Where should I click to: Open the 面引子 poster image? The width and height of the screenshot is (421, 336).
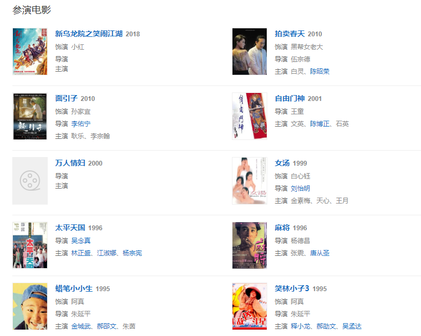pyautogui.click(x=30, y=116)
